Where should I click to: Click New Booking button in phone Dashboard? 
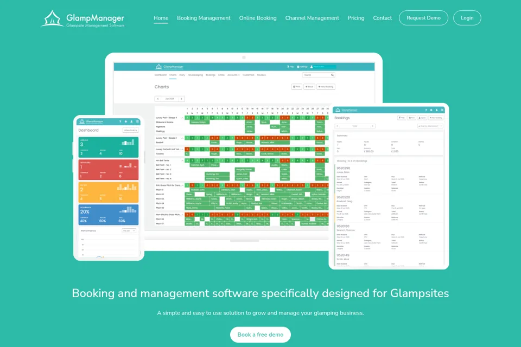point(130,130)
